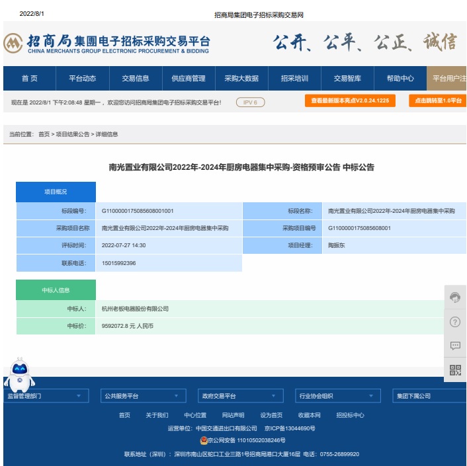Click breadcrumb link 项目结果公告
This screenshot has height=466, width=467.
(x=73, y=134)
